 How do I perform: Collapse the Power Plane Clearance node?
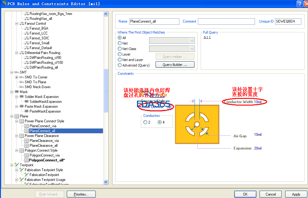tap(17, 136)
